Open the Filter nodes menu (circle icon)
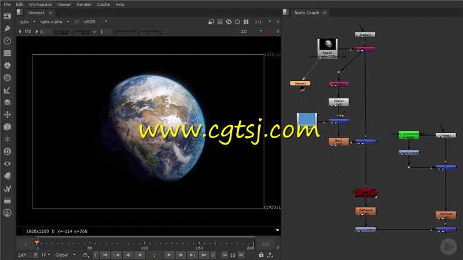This screenshot has height=260, width=463. [x=8, y=78]
